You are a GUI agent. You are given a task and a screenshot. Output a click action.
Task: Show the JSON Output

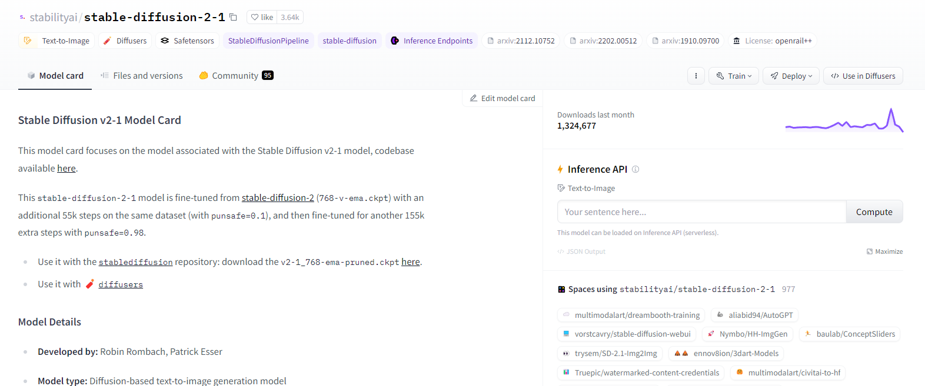(x=581, y=251)
